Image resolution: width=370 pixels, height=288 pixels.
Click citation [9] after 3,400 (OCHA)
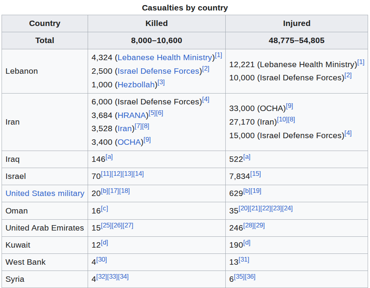[x=147, y=140]
